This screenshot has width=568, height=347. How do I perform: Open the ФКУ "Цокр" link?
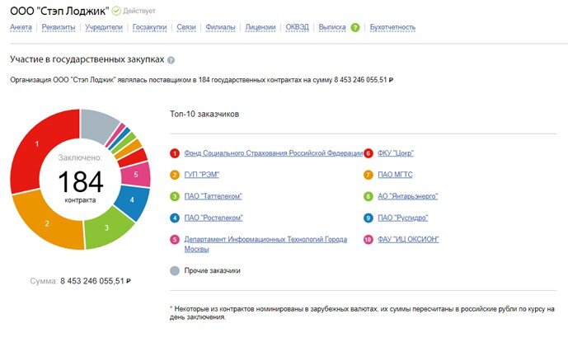coord(396,153)
